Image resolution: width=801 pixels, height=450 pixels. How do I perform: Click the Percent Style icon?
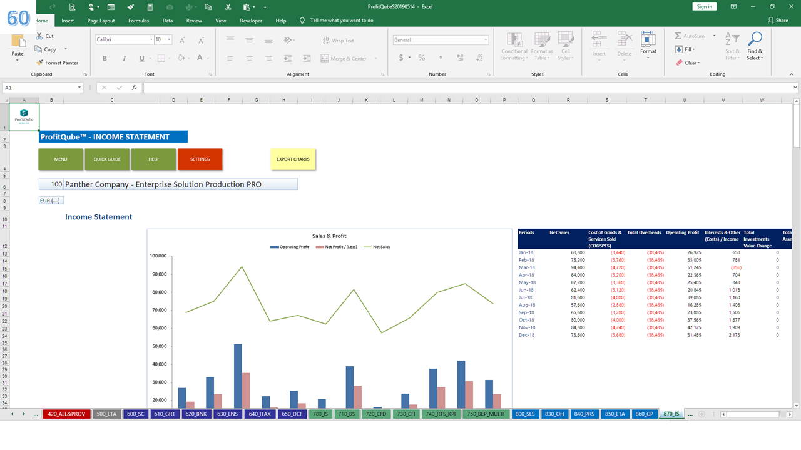(422, 57)
